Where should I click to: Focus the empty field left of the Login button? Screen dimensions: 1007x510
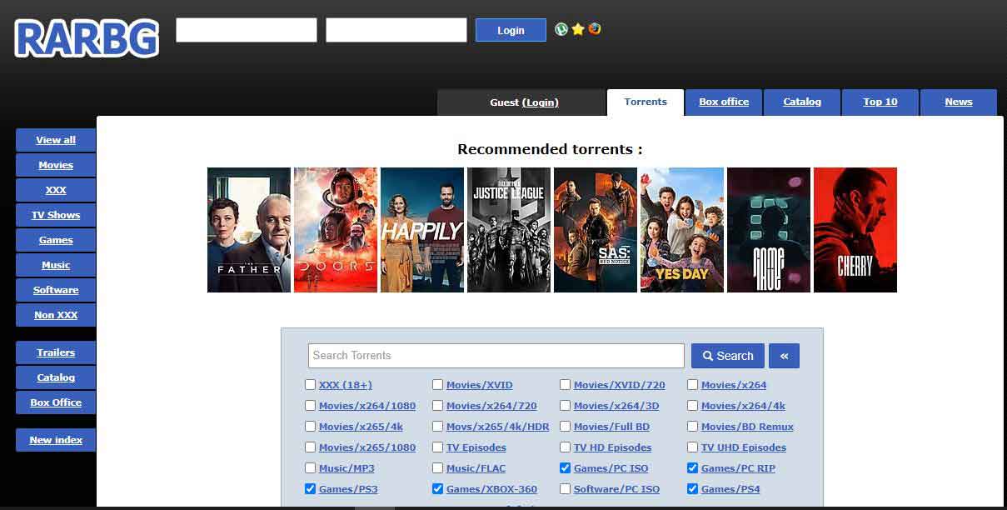coord(396,30)
